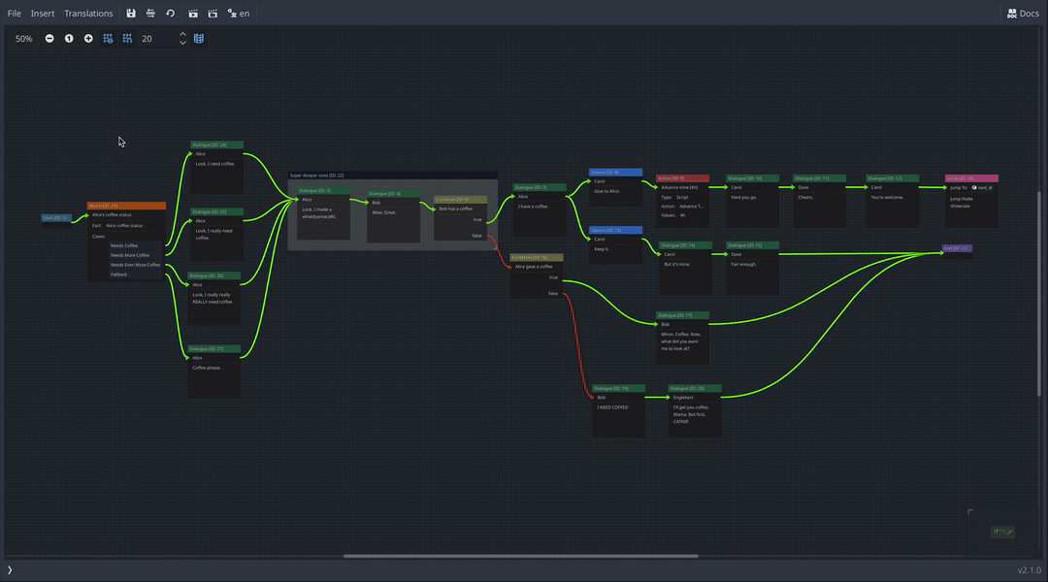The height and width of the screenshot is (582, 1048).
Task: Click the second clapperboard icon
Action: [x=213, y=14]
